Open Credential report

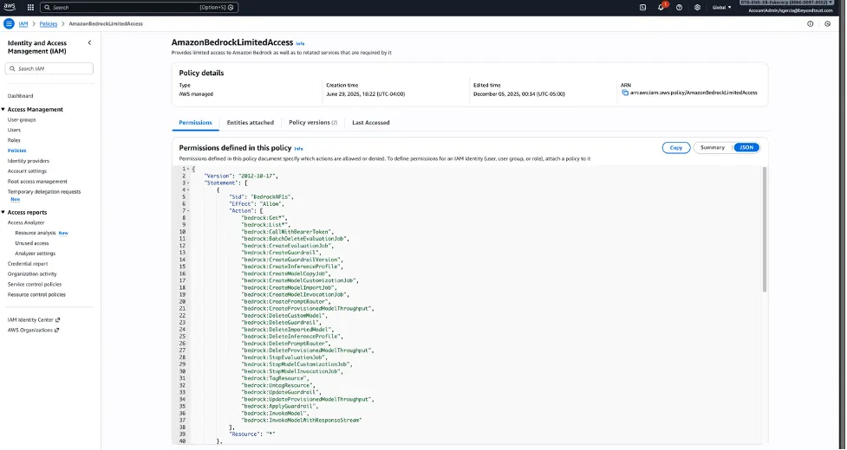pos(28,264)
